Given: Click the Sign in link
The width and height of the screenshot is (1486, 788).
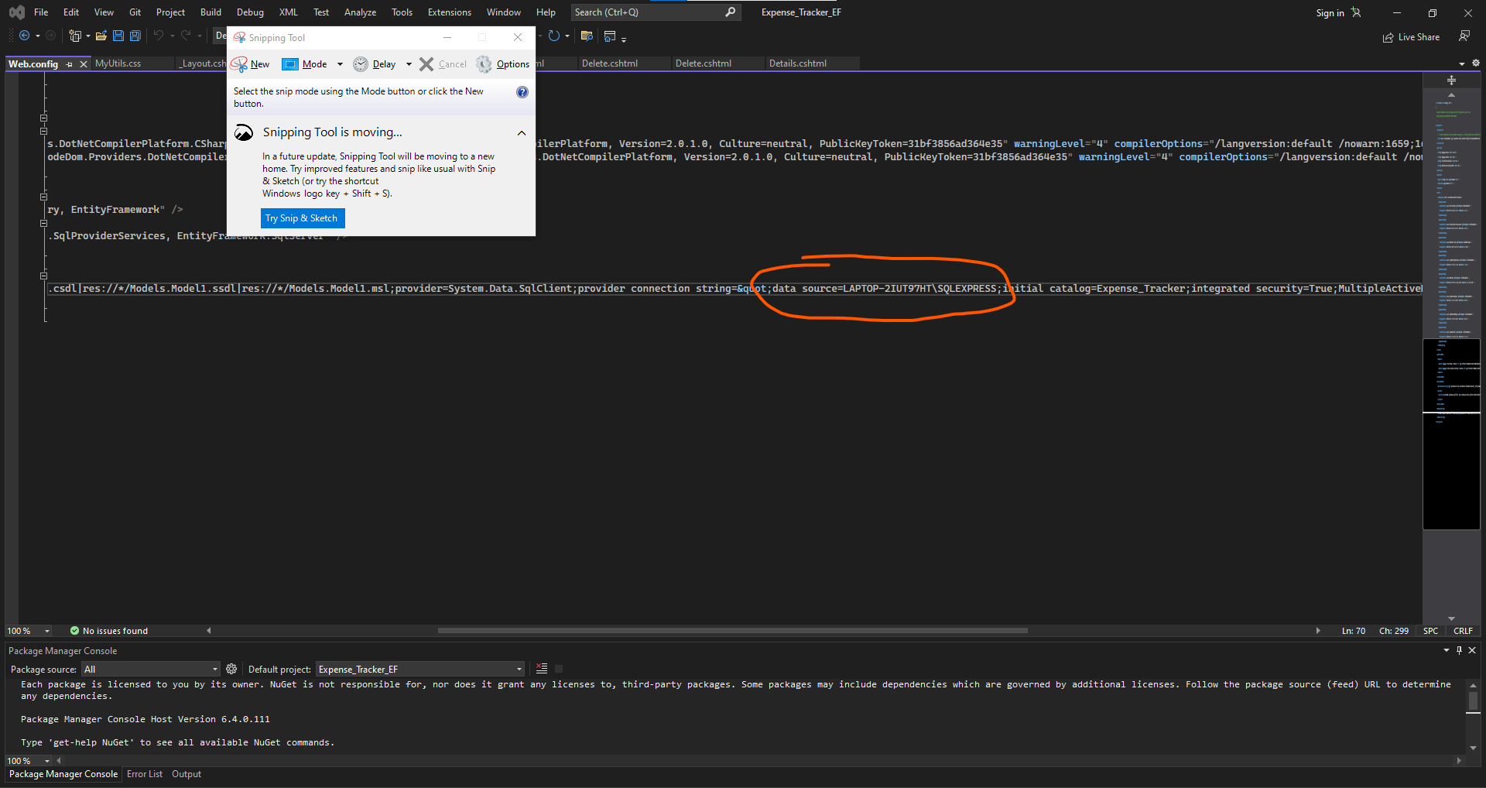Looking at the screenshot, I should click(x=1329, y=12).
